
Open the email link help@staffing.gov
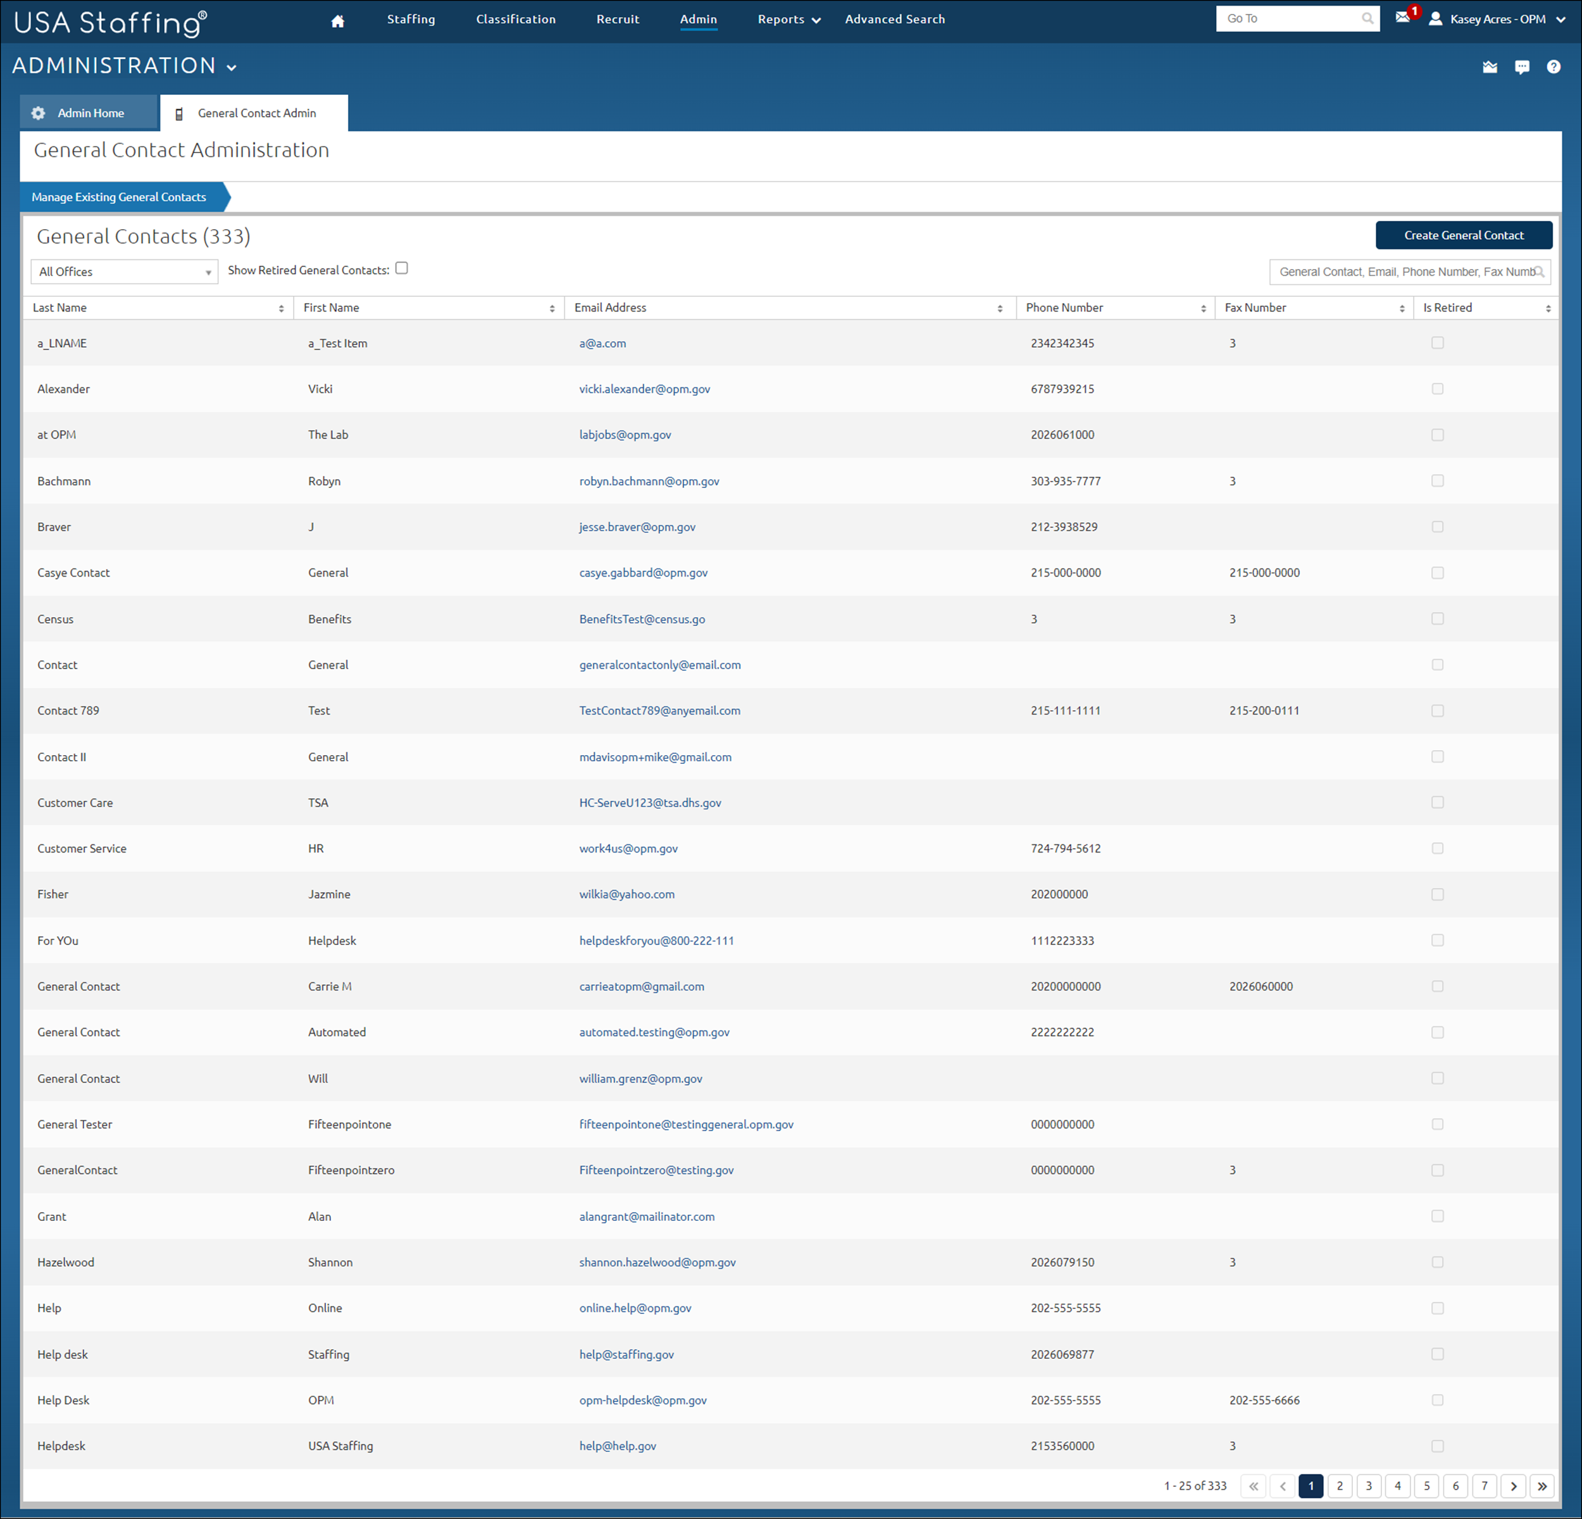click(626, 1354)
